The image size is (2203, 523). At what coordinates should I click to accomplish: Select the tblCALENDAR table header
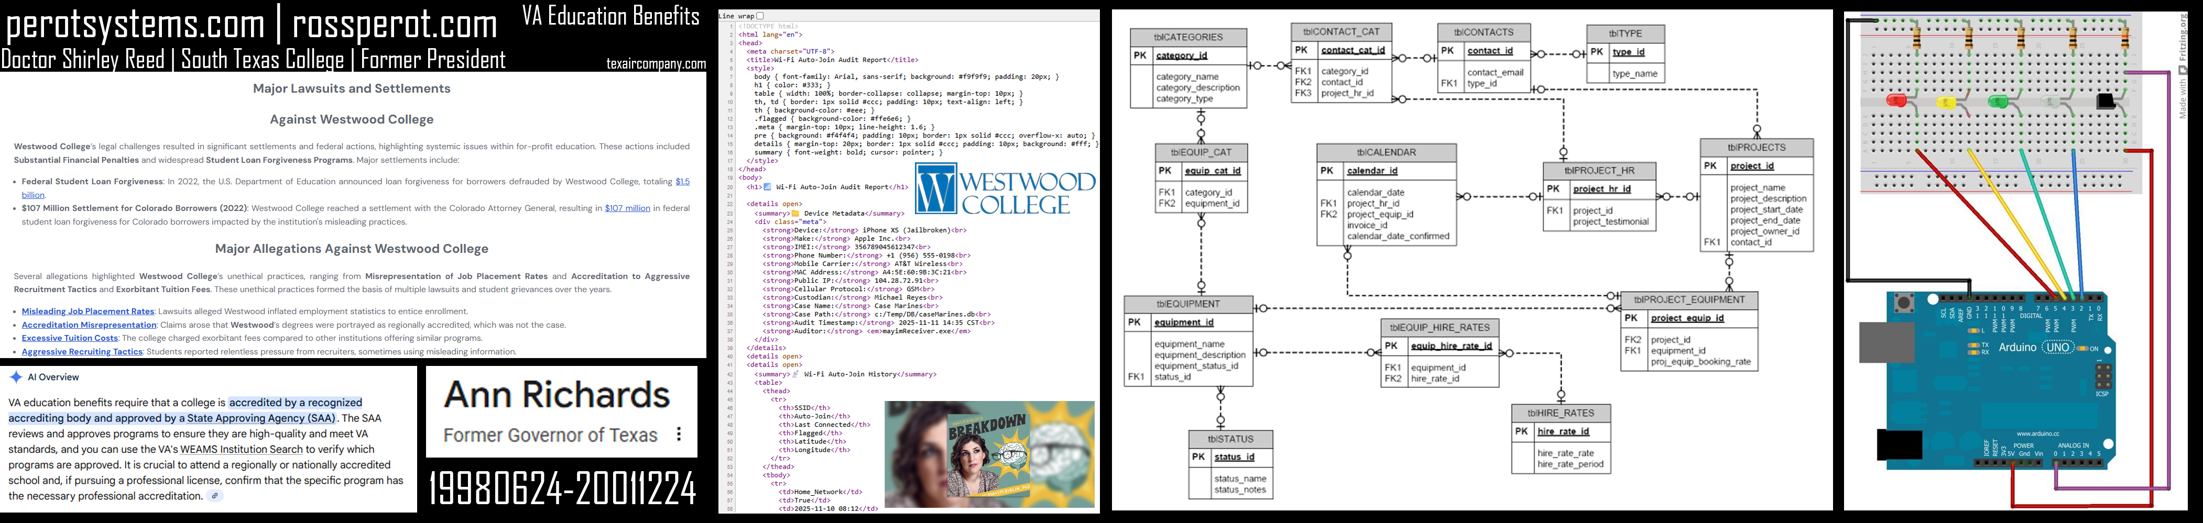[x=1386, y=153]
